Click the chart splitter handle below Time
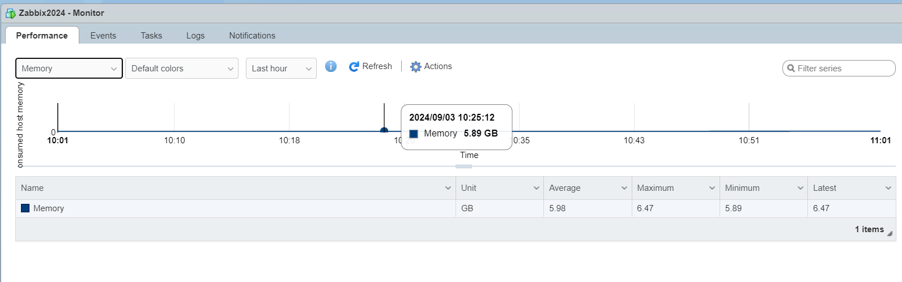This screenshot has height=282, width=902. point(463,166)
